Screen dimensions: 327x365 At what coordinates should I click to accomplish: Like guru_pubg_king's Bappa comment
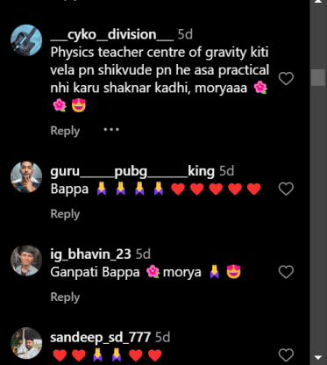click(x=286, y=189)
